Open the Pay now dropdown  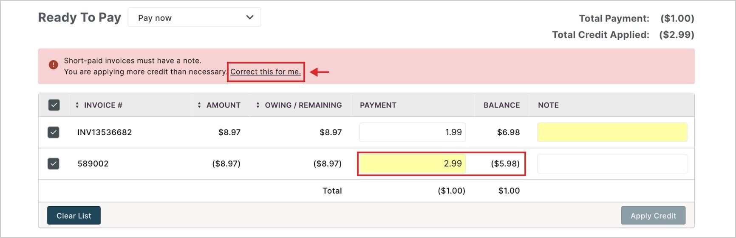[x=194, y=18]
